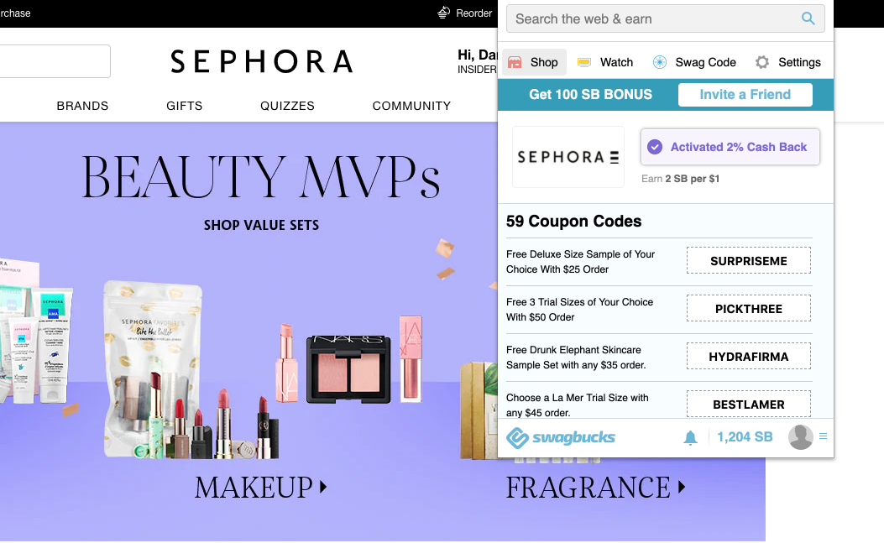Click the gray profile avatar icon
884x543 pixels.
coord(800,437)
